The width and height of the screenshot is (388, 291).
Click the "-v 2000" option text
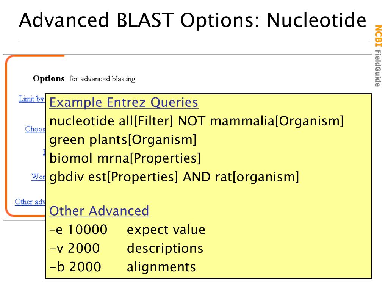[x=75, y=248]
